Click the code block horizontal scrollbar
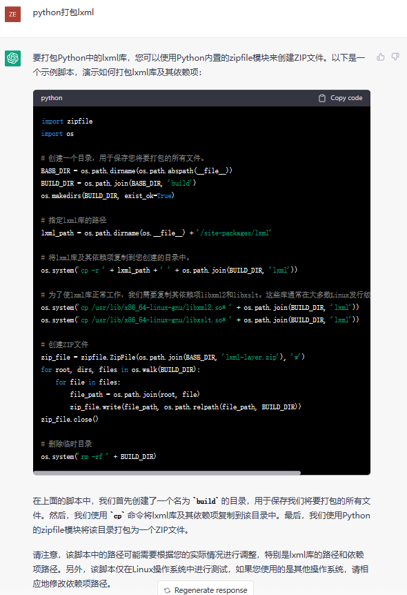Image resolution: width=407 pixels, height=595 pixels. pyautogui.click(x=167, y=473)
